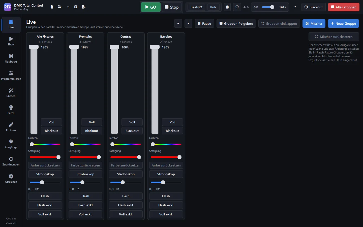The image size is (363, 227).
Task: Open Optionen settings
Action: tap(11, 179)
